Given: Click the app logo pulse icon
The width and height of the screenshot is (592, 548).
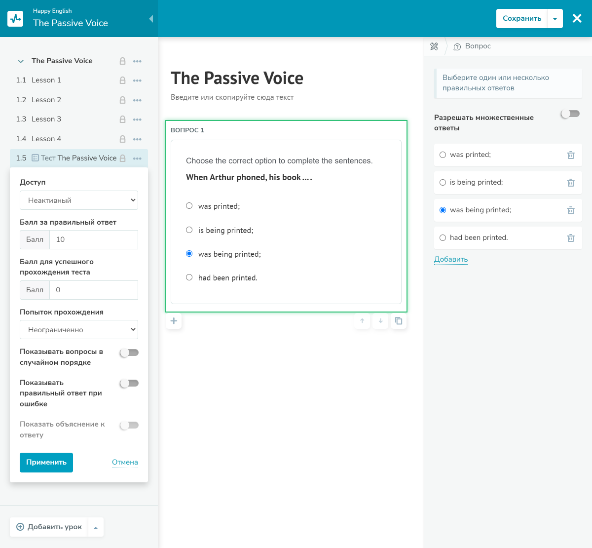Looking at the screenshot, I should [x=15, y=19].
